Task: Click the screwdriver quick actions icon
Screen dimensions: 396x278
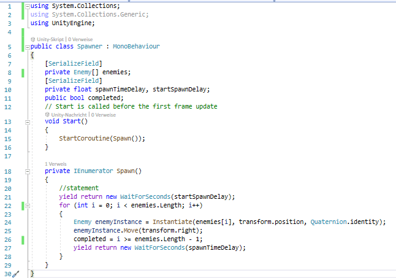Action: click(x=17, y=274)
